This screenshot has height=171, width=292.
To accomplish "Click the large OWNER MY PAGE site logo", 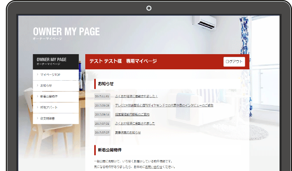I will tap(66, 33).
